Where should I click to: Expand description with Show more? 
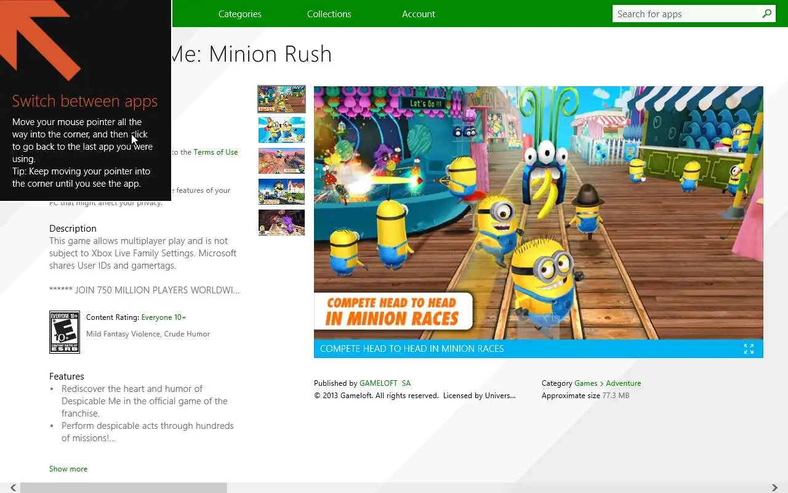[x=68, y=469]
